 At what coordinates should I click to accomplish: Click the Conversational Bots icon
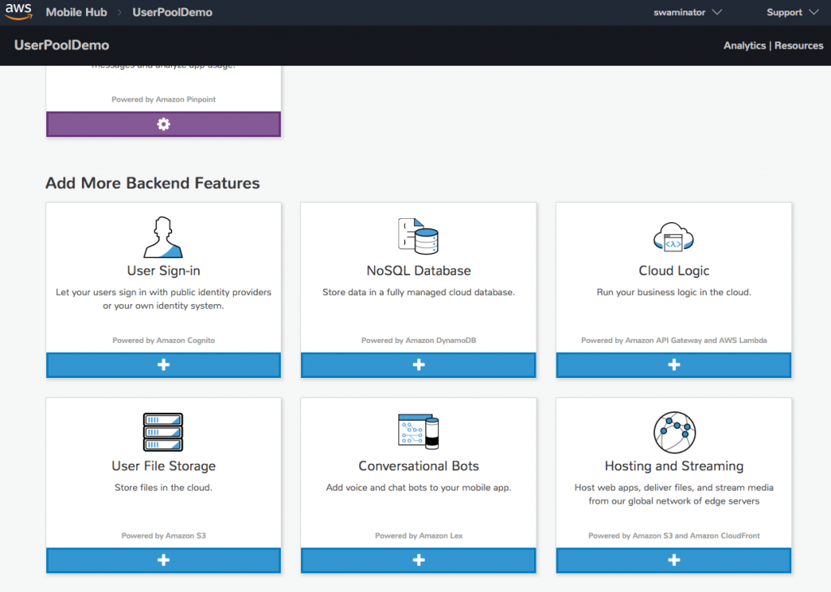[419, 431]
